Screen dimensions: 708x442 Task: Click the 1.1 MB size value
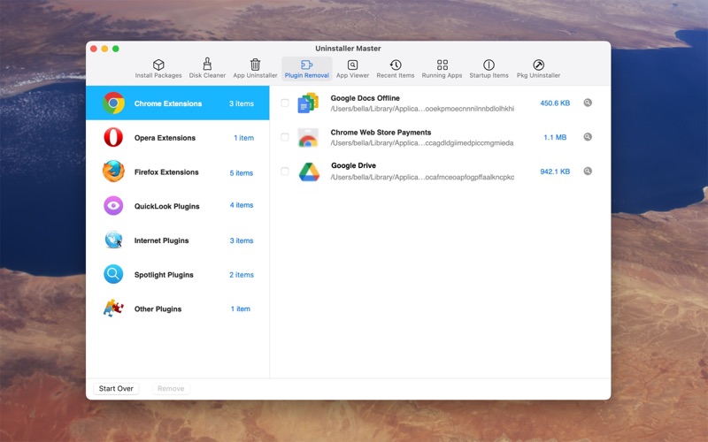point(555,137)
